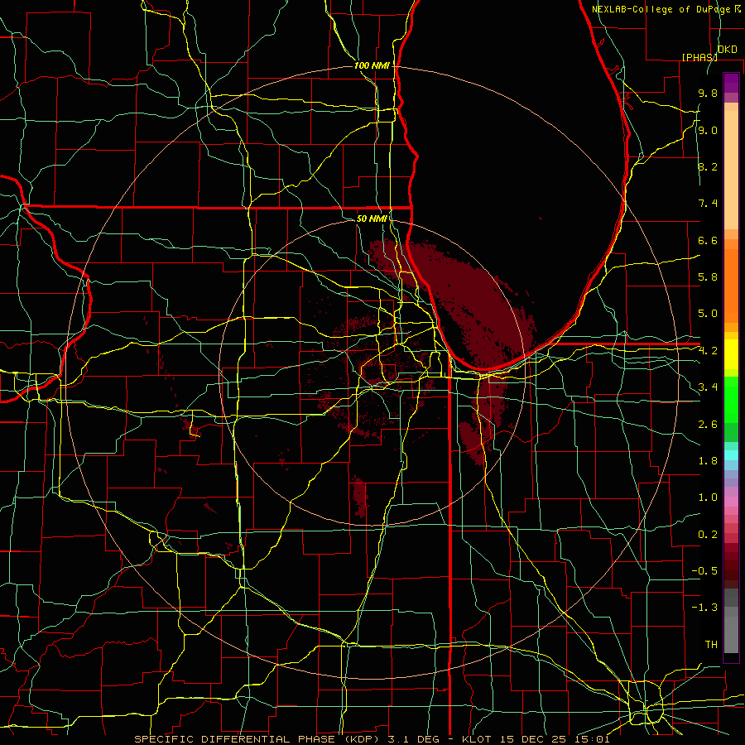Click the 9.0 scale label
The width and height of the screenshot is (745, 745).
(x=708, y=130)
